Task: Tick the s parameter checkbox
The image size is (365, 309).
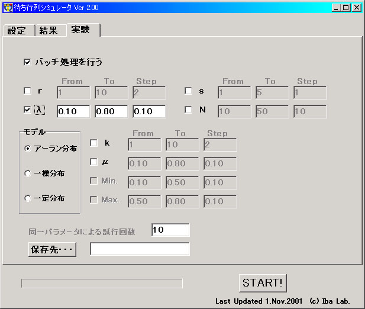Action: click(x=189, y=91)
